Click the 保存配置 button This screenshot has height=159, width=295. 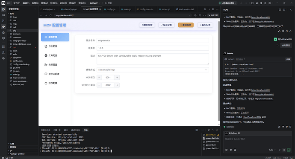pyautogui.click(x=166, y=25)
